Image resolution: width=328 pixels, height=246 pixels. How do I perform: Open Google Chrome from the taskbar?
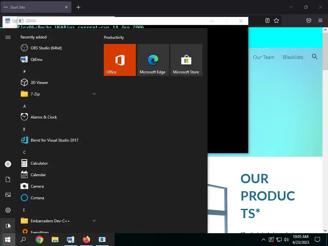[39, 240]
